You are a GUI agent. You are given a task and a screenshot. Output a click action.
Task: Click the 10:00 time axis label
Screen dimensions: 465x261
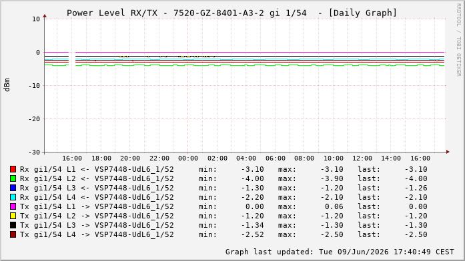334,158
